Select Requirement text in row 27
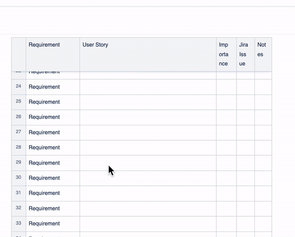Viewport: 295px width, 237px height. [44, 132]
